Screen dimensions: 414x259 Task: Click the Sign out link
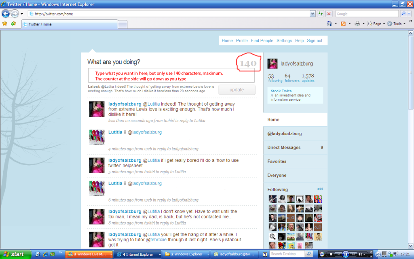(315, 41)
